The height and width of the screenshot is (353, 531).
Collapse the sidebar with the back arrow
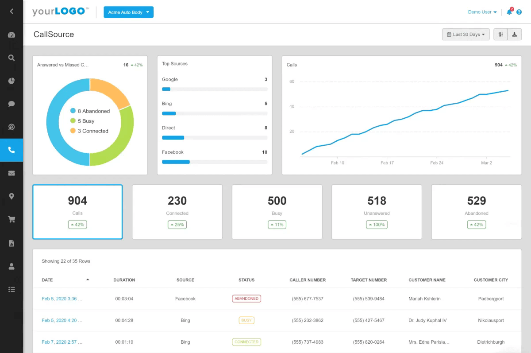click(x=12, y=12)
